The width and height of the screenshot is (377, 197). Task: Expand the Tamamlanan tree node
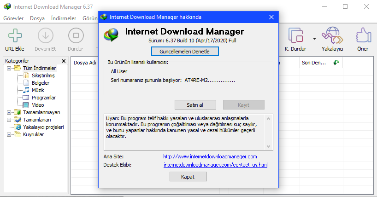9,120
